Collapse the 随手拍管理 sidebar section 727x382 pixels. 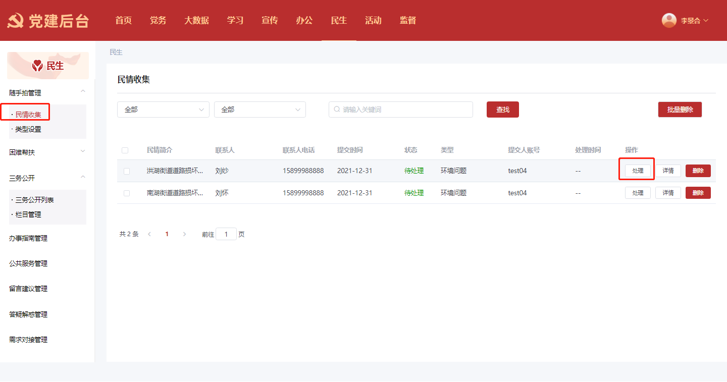point(83,91)
